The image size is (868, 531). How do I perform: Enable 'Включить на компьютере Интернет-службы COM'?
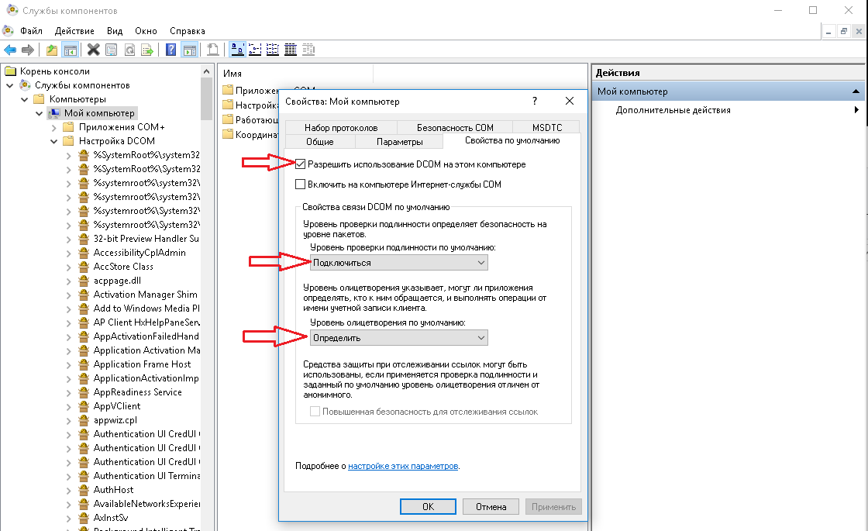coord(301,184)
